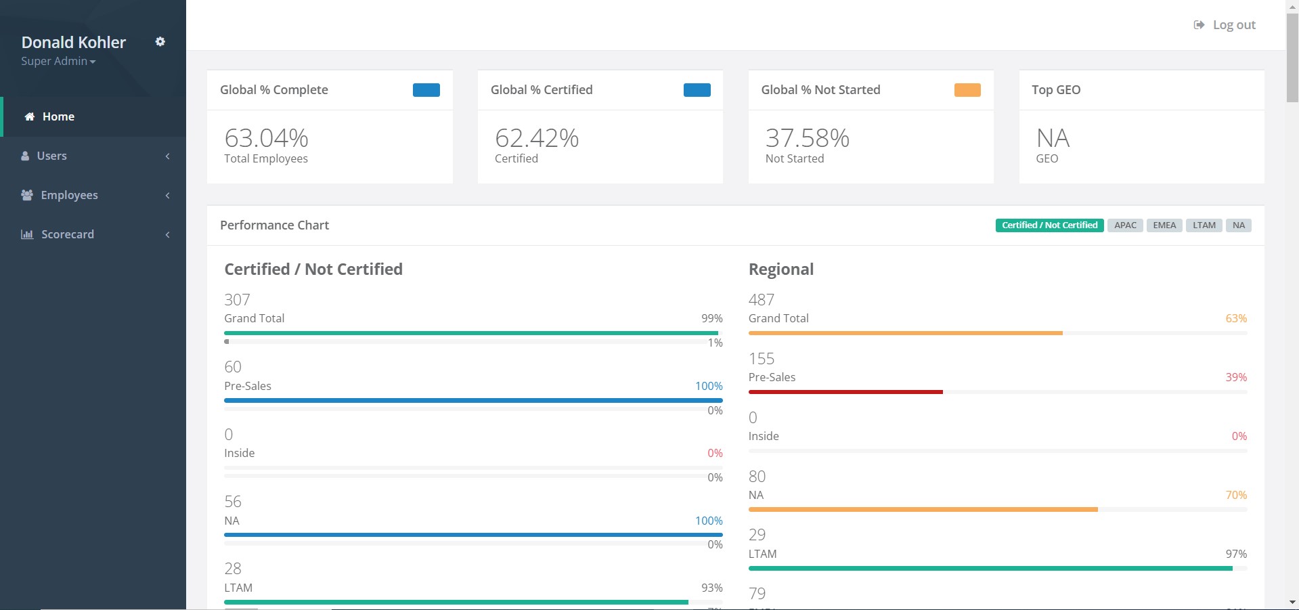Click the scrollbar down arrow
This screenshot has width=1299, height=610.
[1292, 602]
